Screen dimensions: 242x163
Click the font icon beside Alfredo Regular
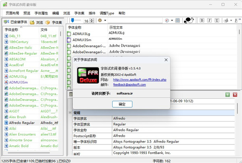click(6, 123)
